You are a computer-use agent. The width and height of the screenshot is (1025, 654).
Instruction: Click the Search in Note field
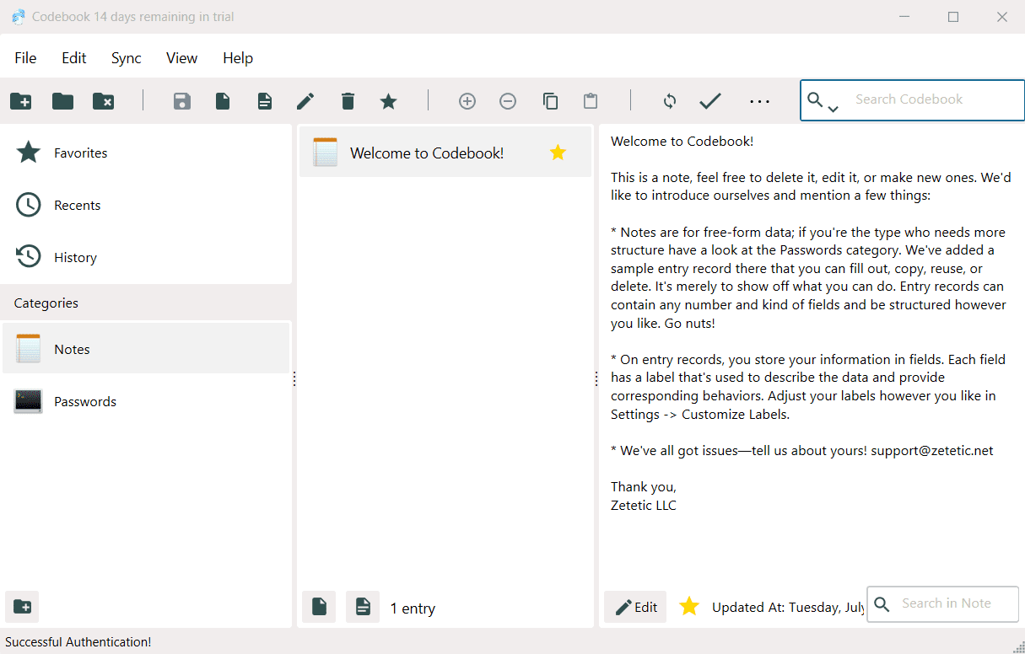tap(943, 603)
